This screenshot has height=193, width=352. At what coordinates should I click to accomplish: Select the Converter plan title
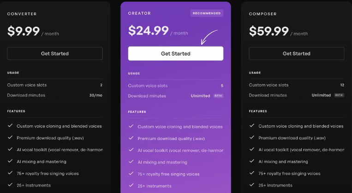pos(22,14)
